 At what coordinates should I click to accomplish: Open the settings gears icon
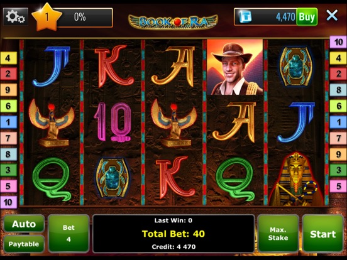click(x=16, y=17)
